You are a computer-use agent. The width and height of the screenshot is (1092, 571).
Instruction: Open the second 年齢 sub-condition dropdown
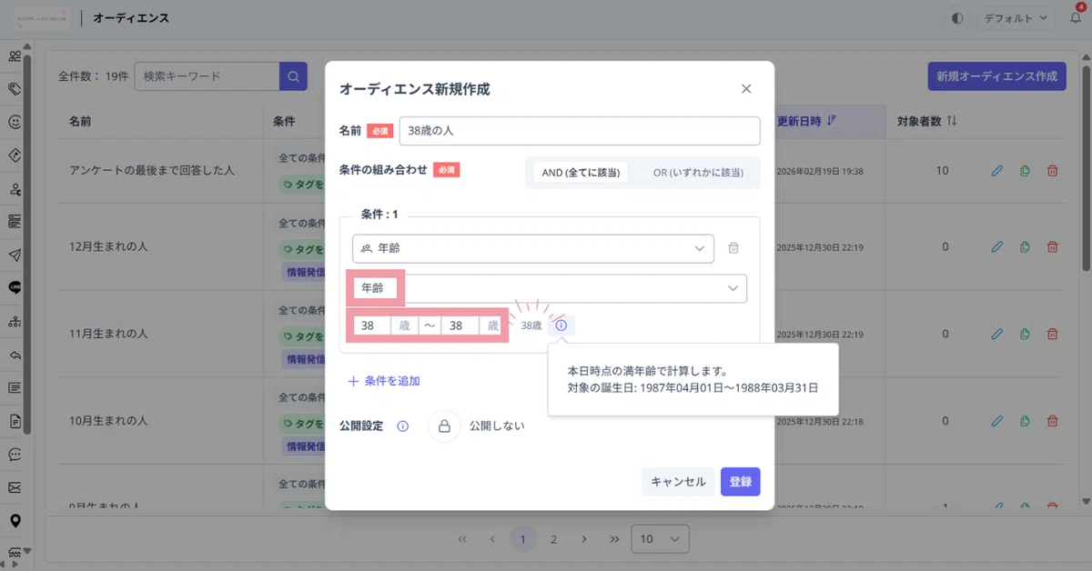pos(550,288)
